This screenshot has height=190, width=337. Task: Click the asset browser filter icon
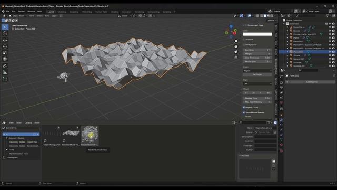click(269, 122)
